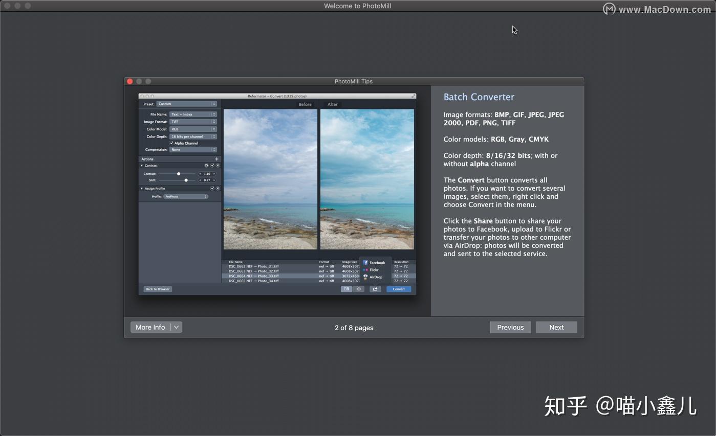Click the Back to Browser button
Screen dimensions: 716x436
point(158,289)
